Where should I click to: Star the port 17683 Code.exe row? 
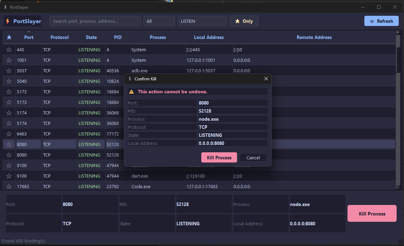(x=9, y=186)
